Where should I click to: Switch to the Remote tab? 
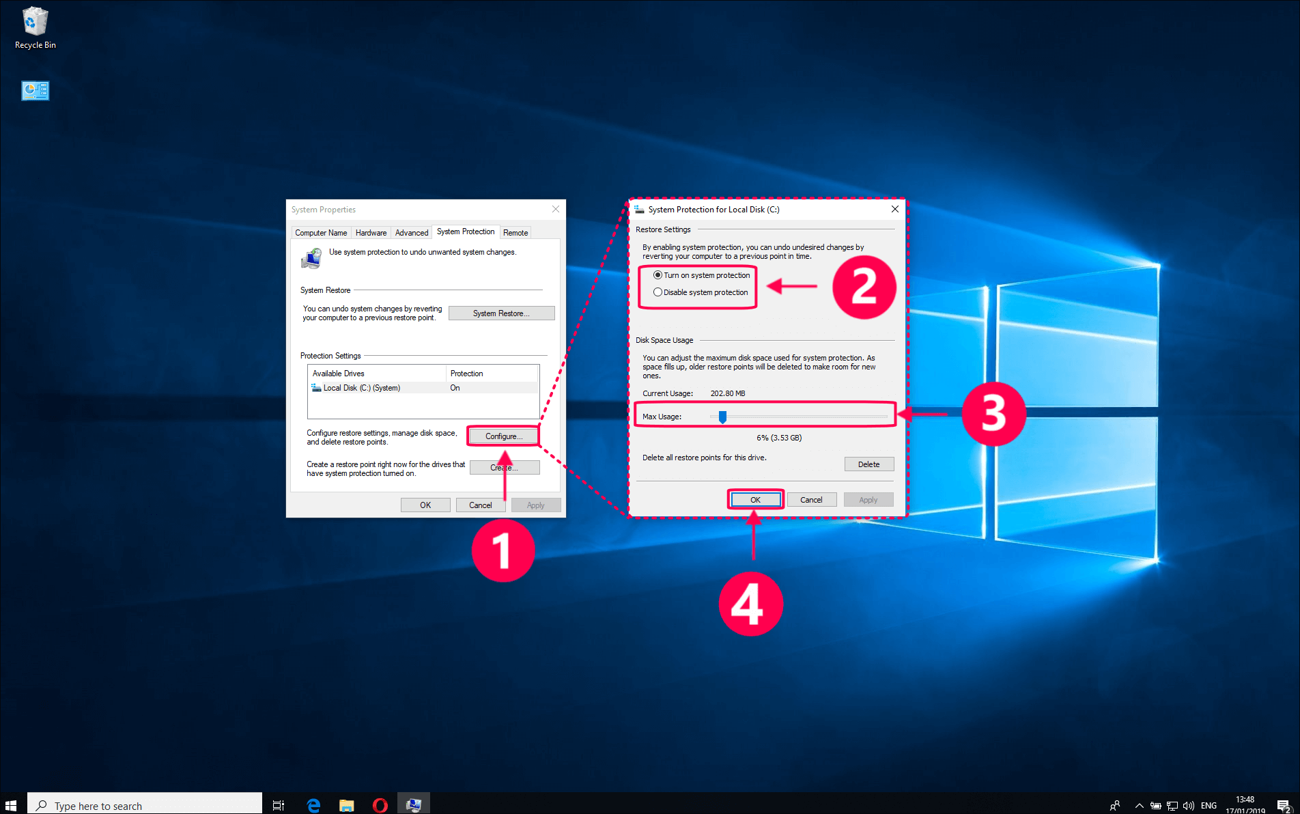click(x=515, y=232)
